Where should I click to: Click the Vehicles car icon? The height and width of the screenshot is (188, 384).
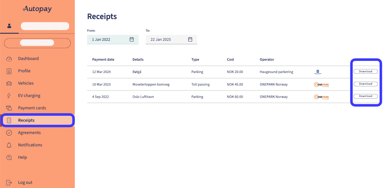point(9,83)
